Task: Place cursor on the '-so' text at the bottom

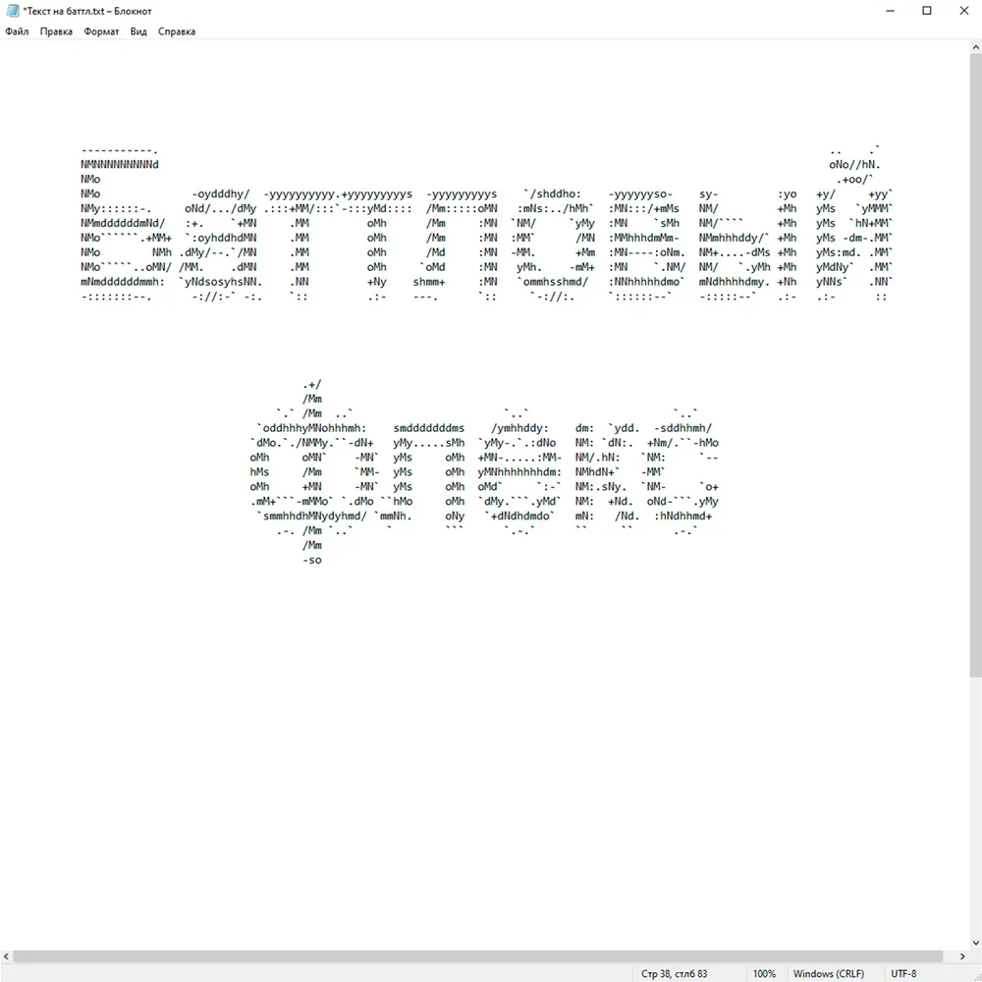Action: pos(312,560)
